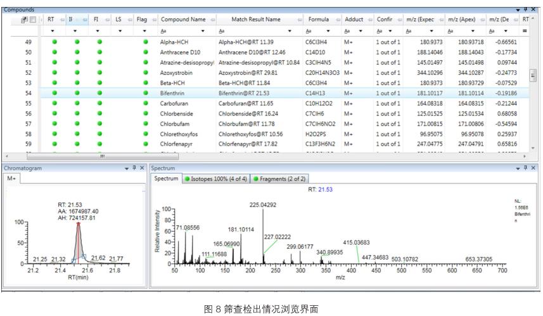Viewport: 543px width, 316px height.
Task: Open the Match Result Name filter dropdown
Action: (x=290, y=31)
